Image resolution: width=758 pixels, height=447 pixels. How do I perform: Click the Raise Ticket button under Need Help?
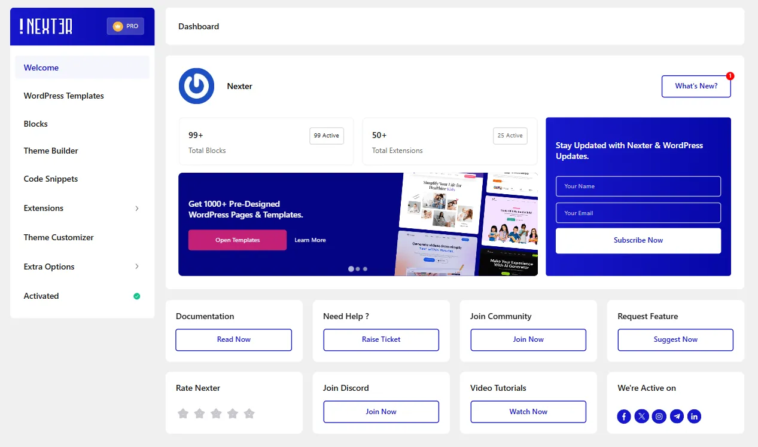coord(380,339)
